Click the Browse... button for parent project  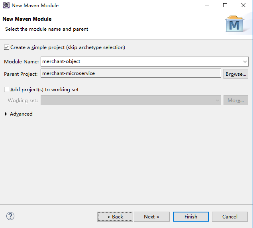pos(236,74)
